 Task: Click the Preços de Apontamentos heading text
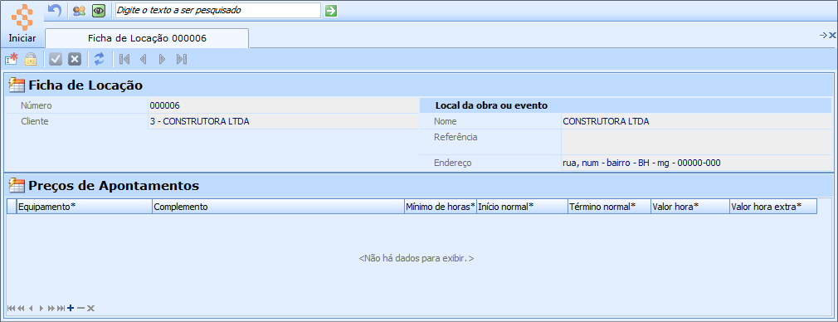tap(114, 186)
